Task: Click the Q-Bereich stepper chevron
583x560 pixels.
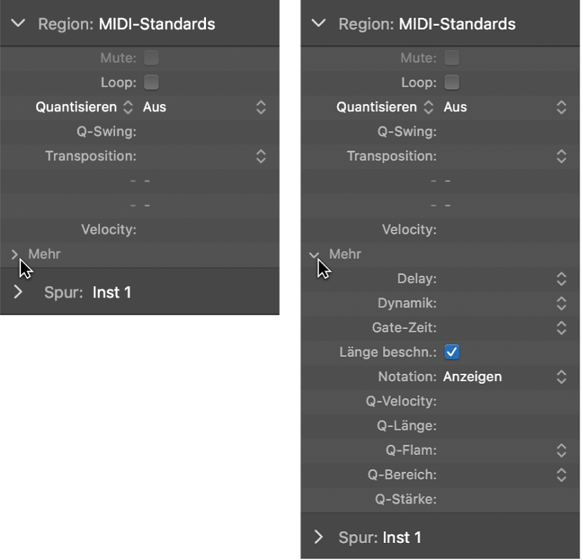Action: click(x=561, y=474)
